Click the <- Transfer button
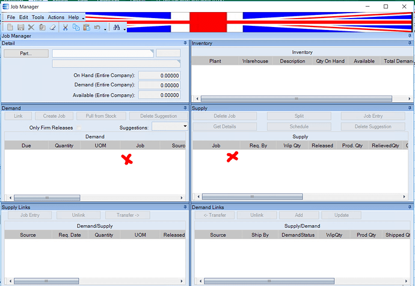The height and width of the screenshot is (286, 415). coord(215,215)
